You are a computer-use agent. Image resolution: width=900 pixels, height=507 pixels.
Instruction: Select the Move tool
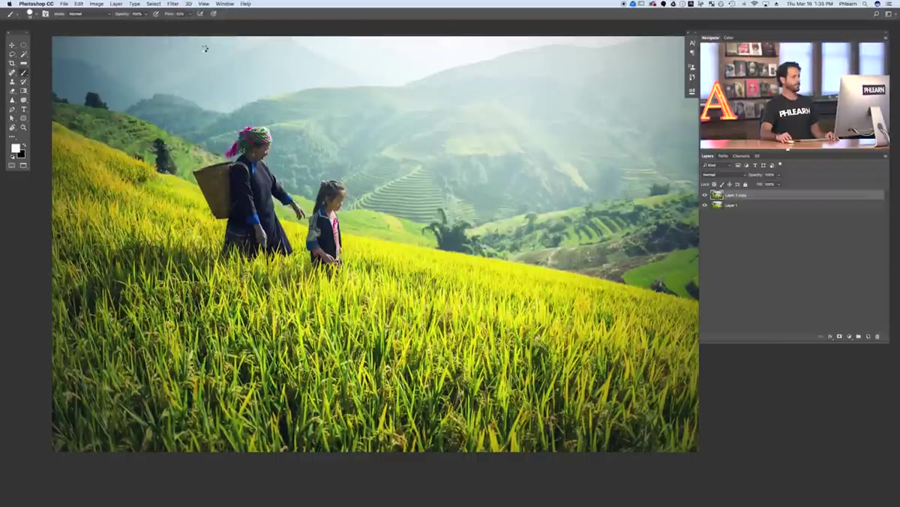pos(11,45)
